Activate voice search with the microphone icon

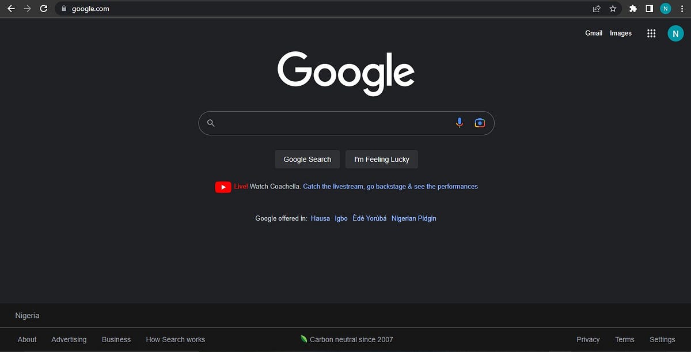tap(459, 123)
